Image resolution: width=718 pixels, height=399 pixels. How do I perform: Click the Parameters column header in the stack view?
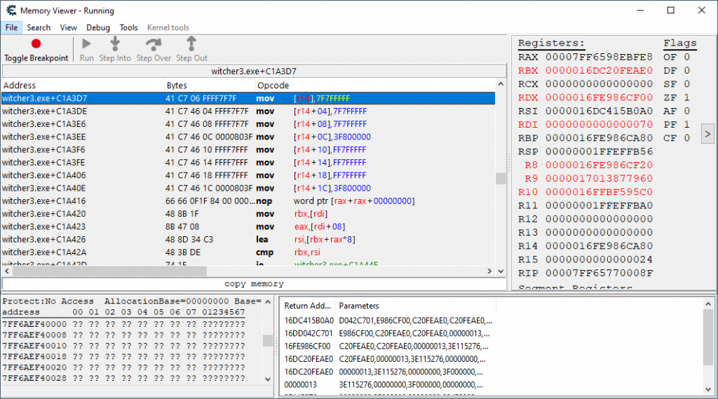tap(359, 306)
